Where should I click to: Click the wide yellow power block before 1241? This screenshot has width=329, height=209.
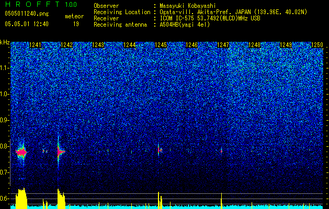(x=21, y=199)
